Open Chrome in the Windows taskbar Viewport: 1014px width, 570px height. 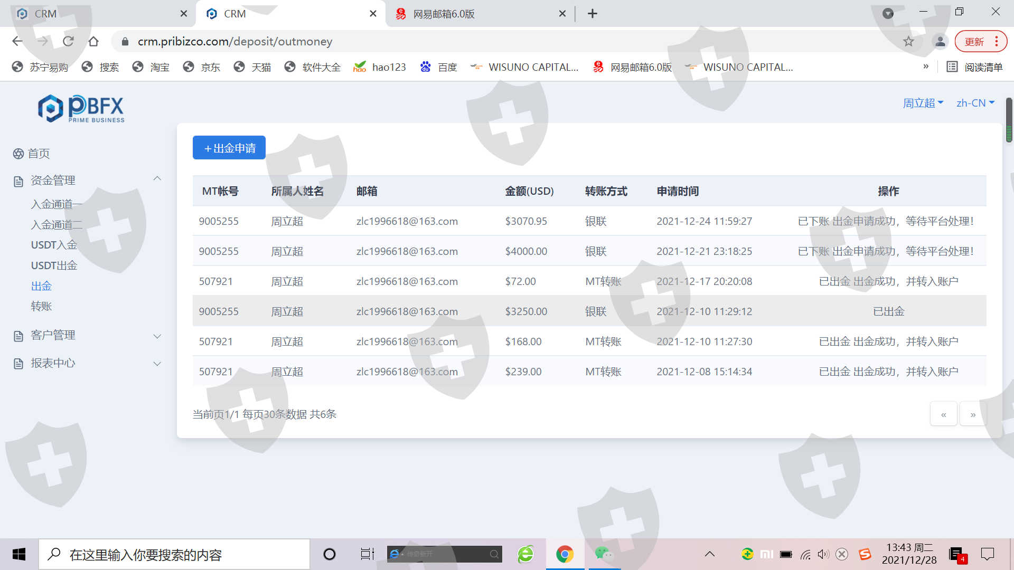coord(565,554)
